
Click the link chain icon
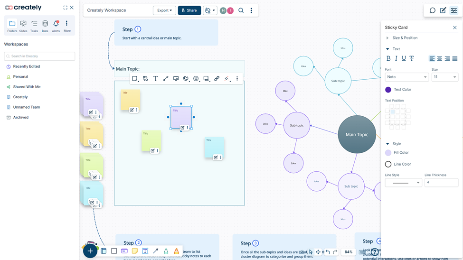tap(217, 79)
